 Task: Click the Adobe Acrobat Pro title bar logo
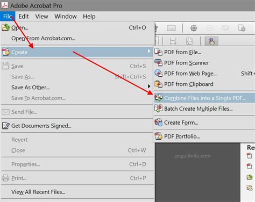[x=5, y=5]
